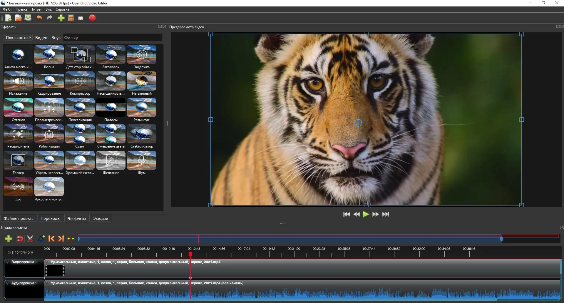564x303 pixels.
Task: Show only video effects
Action: (x=41, y=38)
